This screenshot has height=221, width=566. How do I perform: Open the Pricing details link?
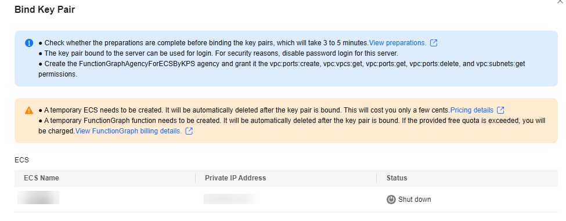tap(472, 110)
